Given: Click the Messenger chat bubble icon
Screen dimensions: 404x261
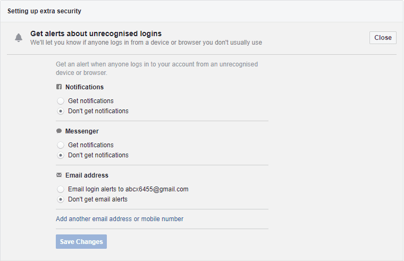Looking at the screenshot, I should (59, 131).
